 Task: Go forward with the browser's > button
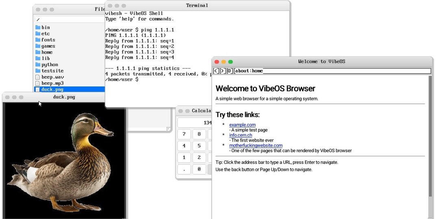click(223, 71)
